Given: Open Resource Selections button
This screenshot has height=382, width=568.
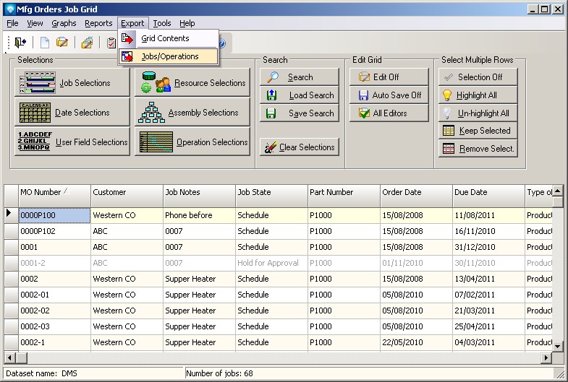Looking at the screenshot, I should point(192,83).
